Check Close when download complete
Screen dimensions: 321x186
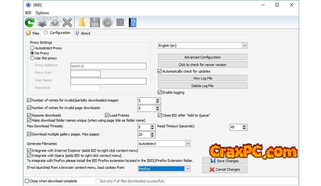click(27, 181)
